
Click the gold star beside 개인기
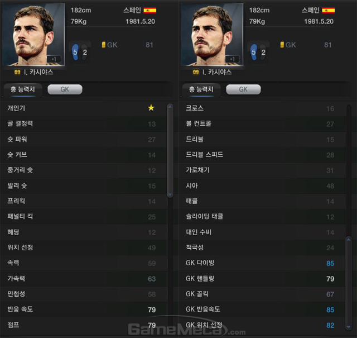(x=151, y=108)
